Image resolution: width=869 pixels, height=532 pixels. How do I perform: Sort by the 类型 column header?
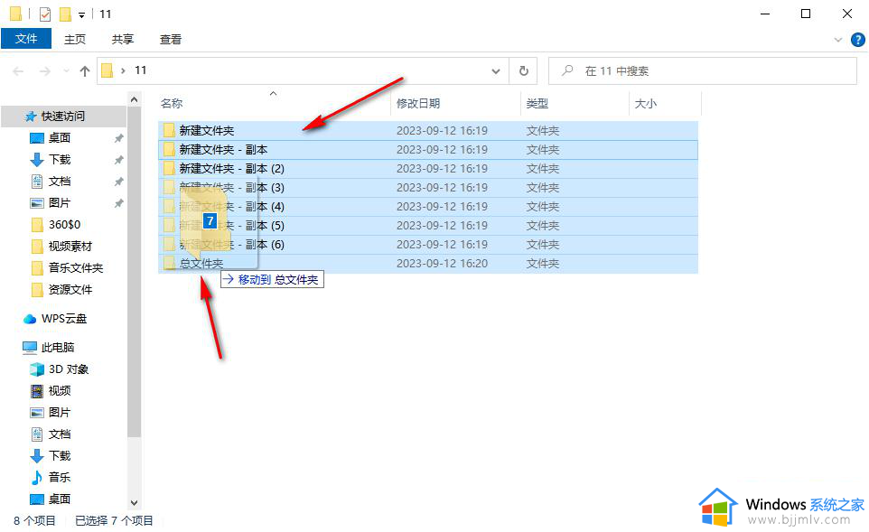pyautogui.click(x=537, y=103)
